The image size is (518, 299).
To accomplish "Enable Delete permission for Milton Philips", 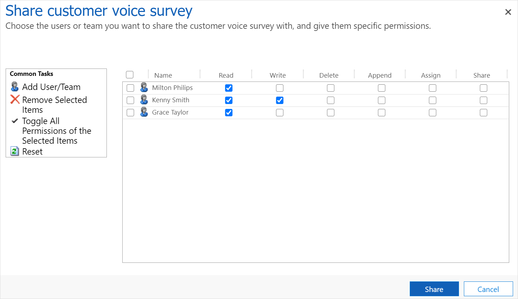I will (x=331, y=88).
